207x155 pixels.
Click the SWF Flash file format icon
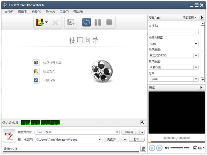pos(9,136)
